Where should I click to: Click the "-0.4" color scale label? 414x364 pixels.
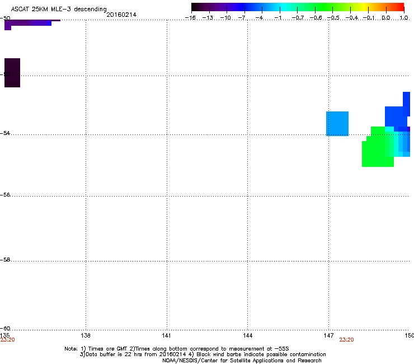pos(352,18)
